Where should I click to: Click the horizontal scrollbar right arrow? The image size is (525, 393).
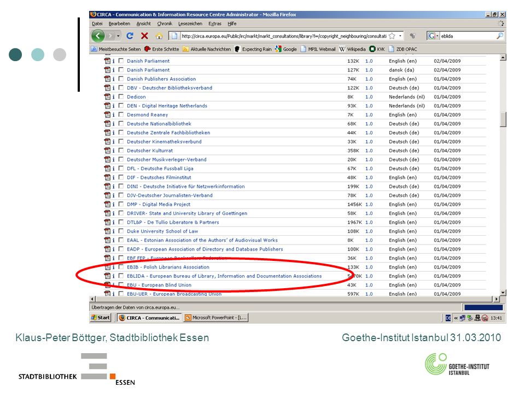pos(497,299)
